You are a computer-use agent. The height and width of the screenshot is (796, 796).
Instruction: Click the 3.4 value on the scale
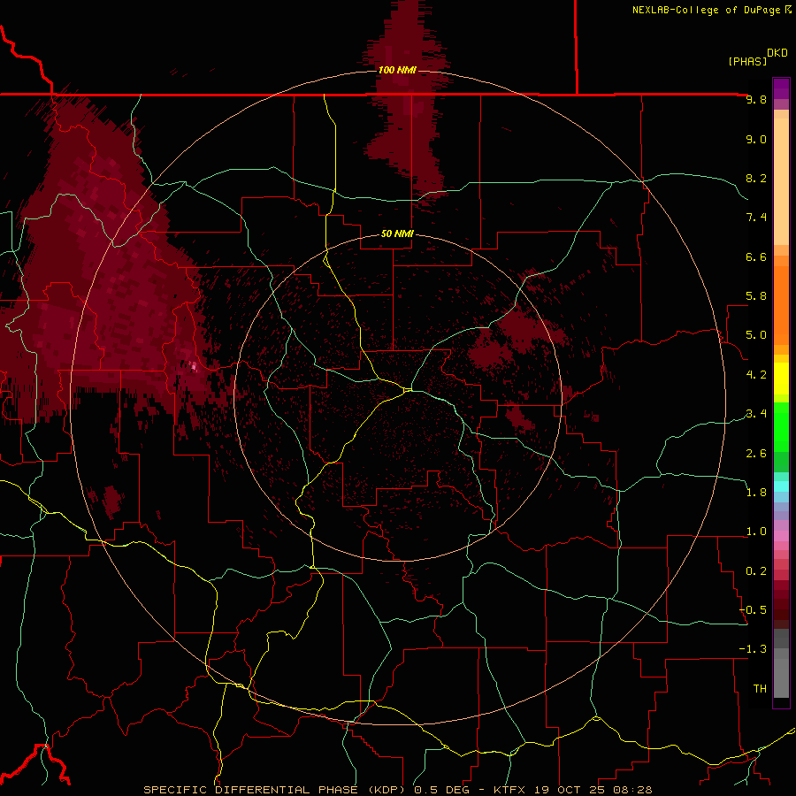tap(756, 414)
